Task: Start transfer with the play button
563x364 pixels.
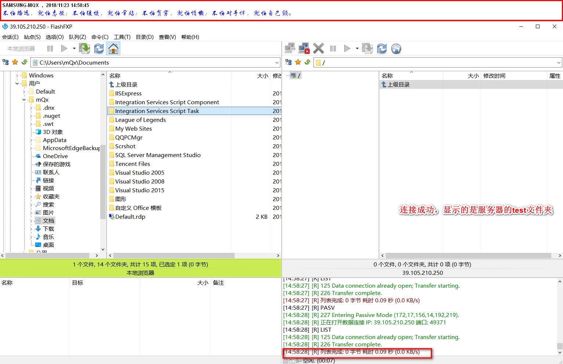Action: (63, 48)
